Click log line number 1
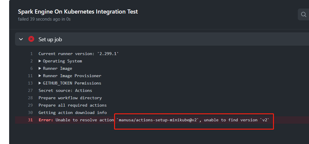The width and height of the screenshot is (309, 144). click(x=32, y=54)
